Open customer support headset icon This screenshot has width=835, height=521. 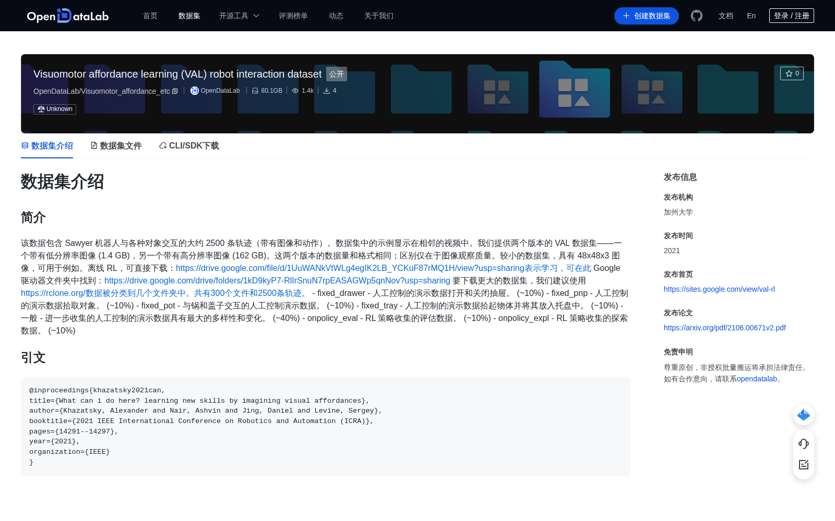(x=804, y=444)
